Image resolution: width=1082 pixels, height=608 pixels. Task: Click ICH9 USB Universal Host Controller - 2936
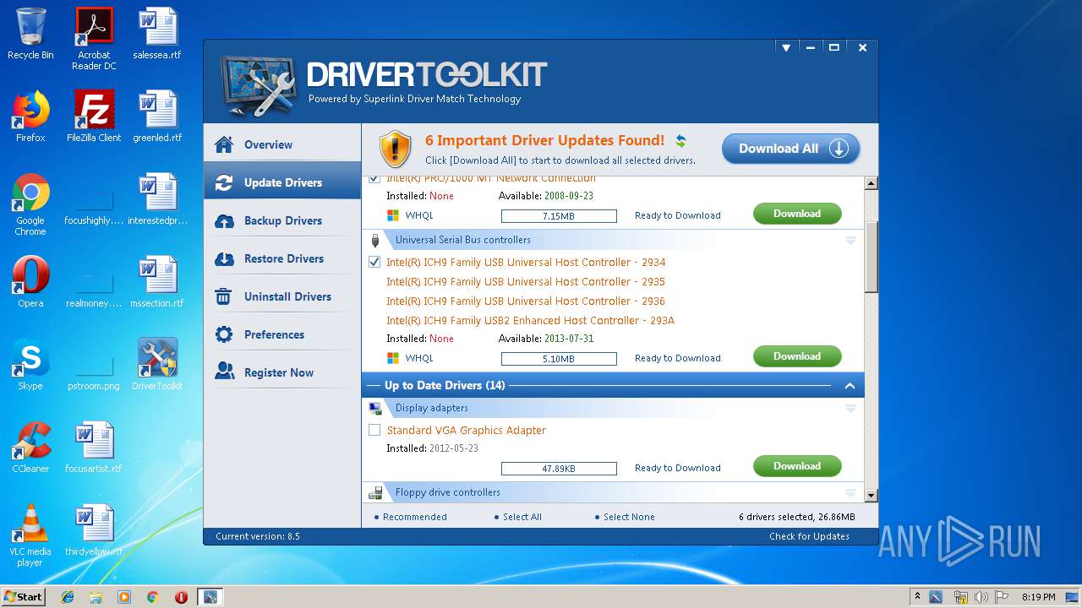click(x=526, y=301)
